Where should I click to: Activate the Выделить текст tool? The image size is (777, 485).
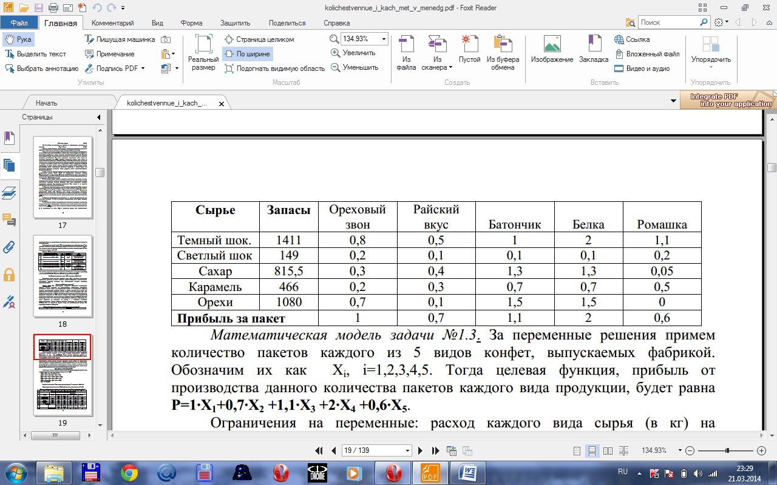[36, 54]
